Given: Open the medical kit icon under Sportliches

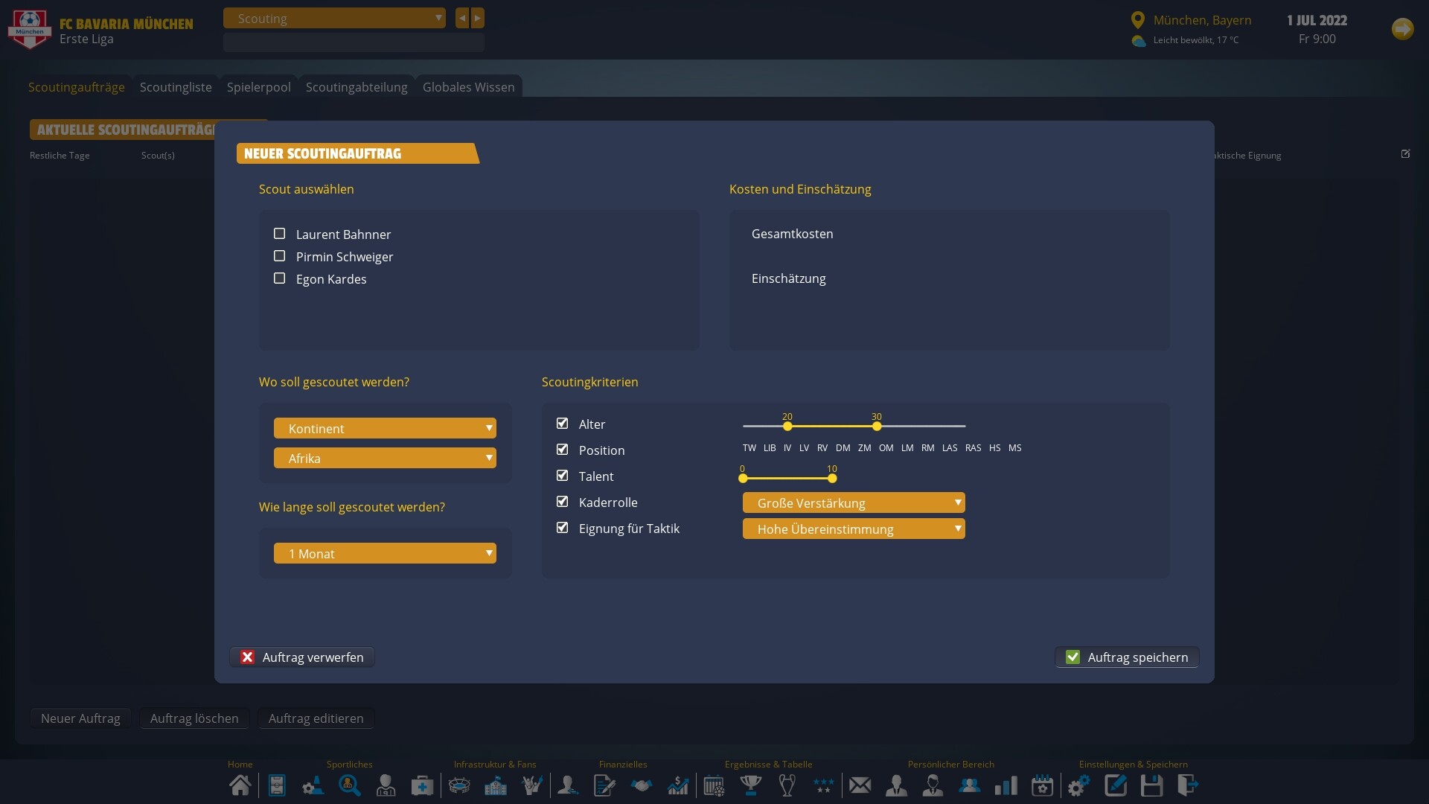Looking at the screenshot, I should pos(423,785).
